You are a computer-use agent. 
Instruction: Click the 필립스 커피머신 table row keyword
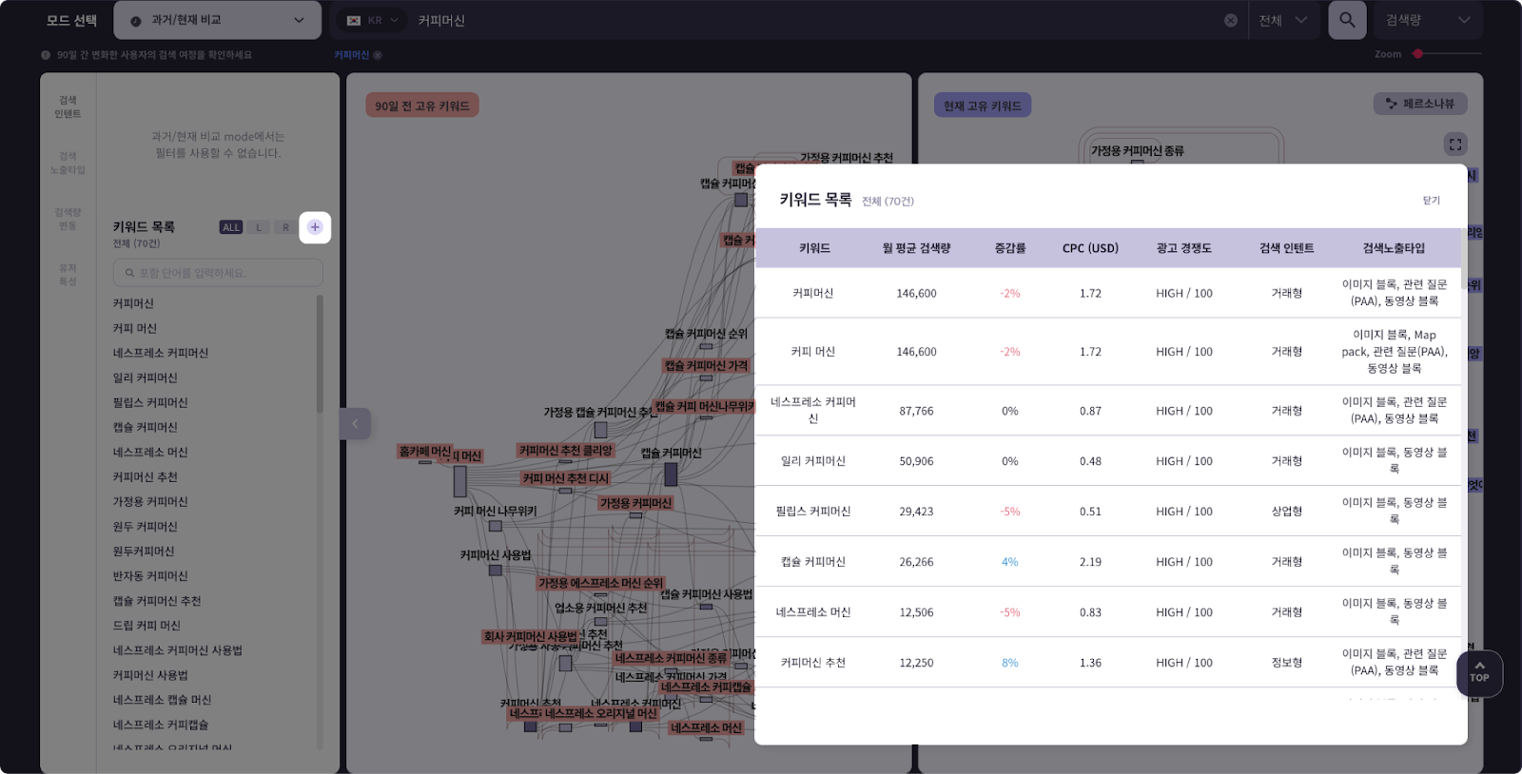(813, 512)
